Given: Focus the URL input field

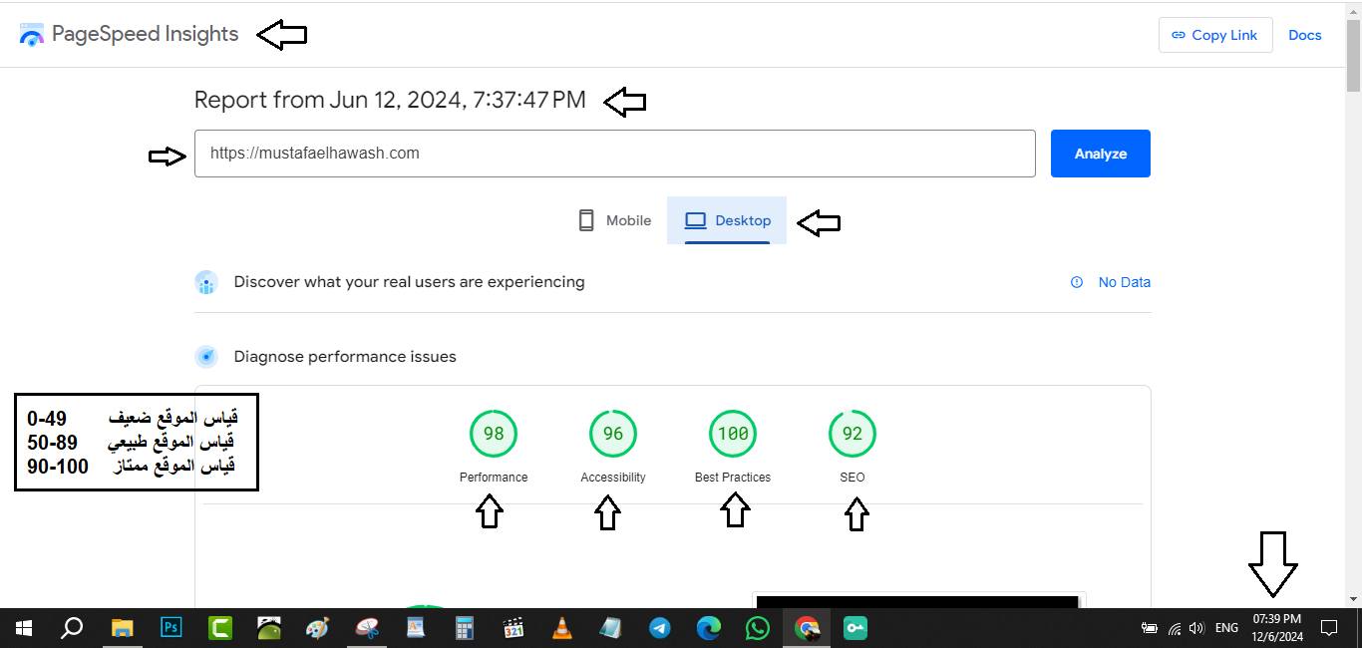Looking at the screenshot, I should pyautogui.click(x=614, y=154).
